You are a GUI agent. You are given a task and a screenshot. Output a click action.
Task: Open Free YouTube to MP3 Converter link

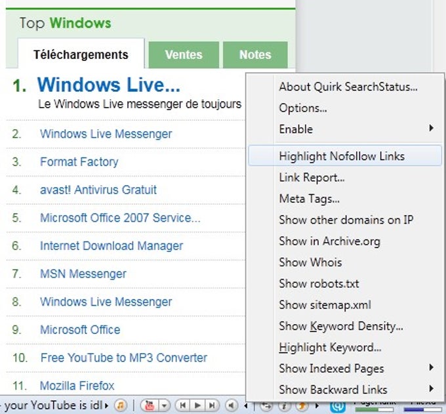click(124, 358)
